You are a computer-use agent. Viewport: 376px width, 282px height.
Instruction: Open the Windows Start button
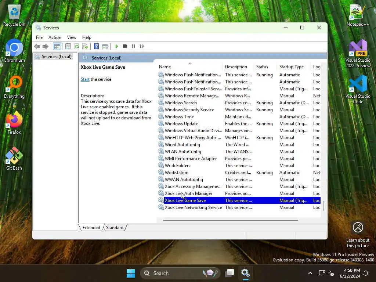pos(131,273)
